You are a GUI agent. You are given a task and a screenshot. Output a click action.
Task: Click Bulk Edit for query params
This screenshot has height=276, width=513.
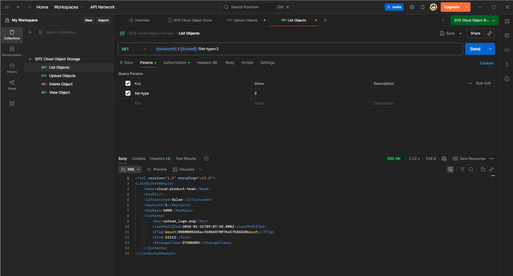click(x=483, y=84)
